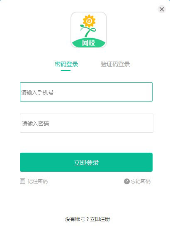Click into the 请输入密码 password field
Image resolution: width=170 pixels, height=233 pixels.
87,123
